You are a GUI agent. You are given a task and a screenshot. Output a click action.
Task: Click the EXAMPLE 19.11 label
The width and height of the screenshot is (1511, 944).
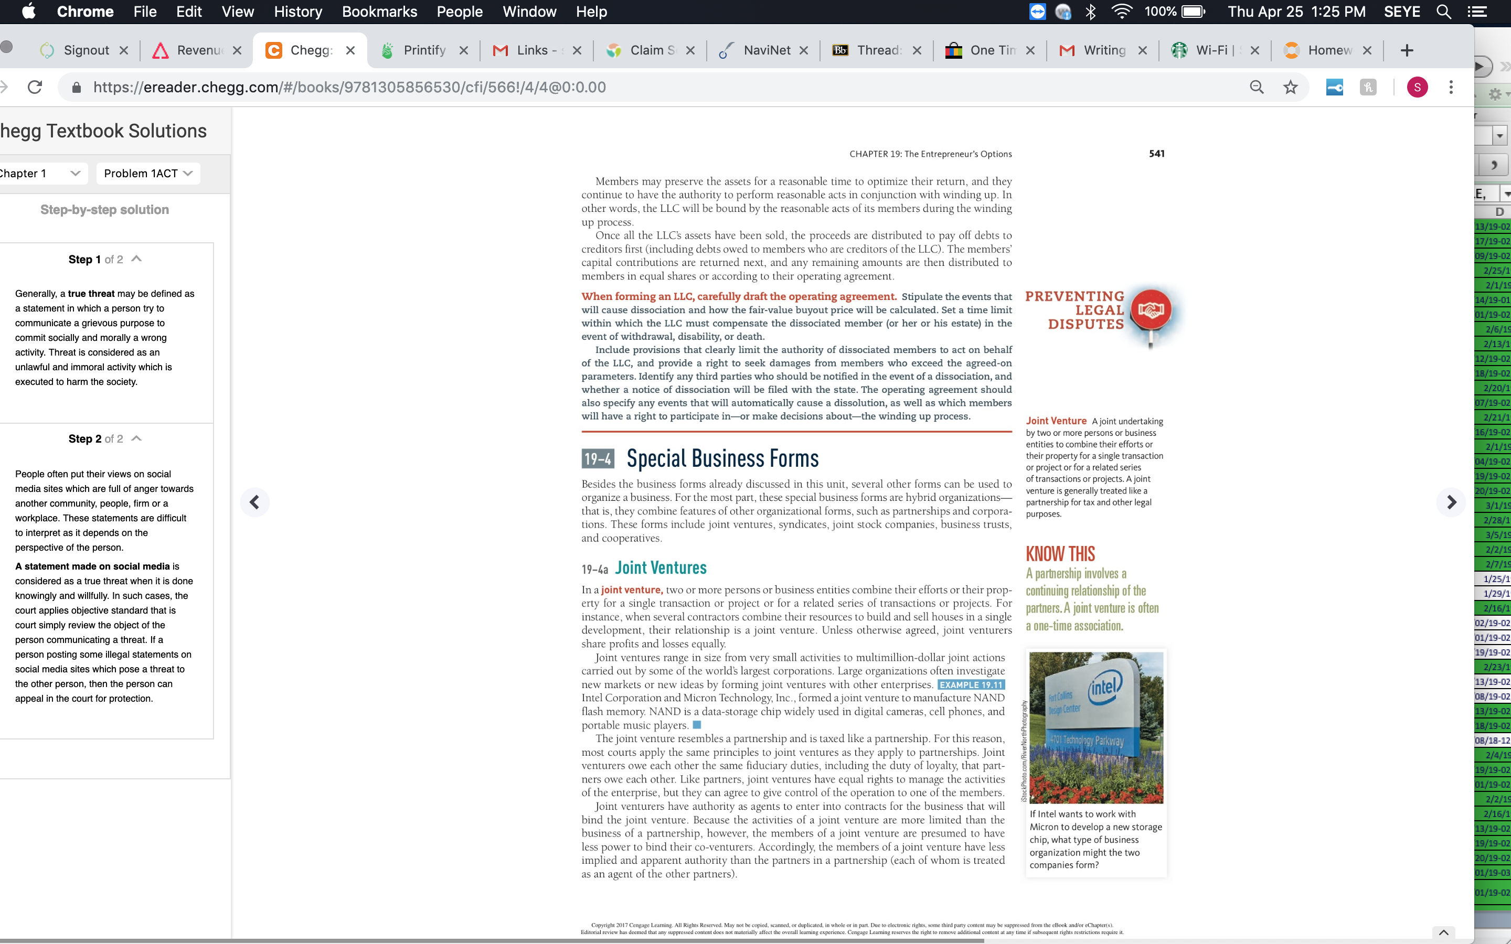pyautogui.click(x=971, y=684)
